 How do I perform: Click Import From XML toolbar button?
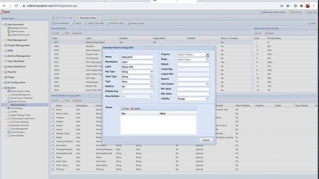click(x=94, y=23)
